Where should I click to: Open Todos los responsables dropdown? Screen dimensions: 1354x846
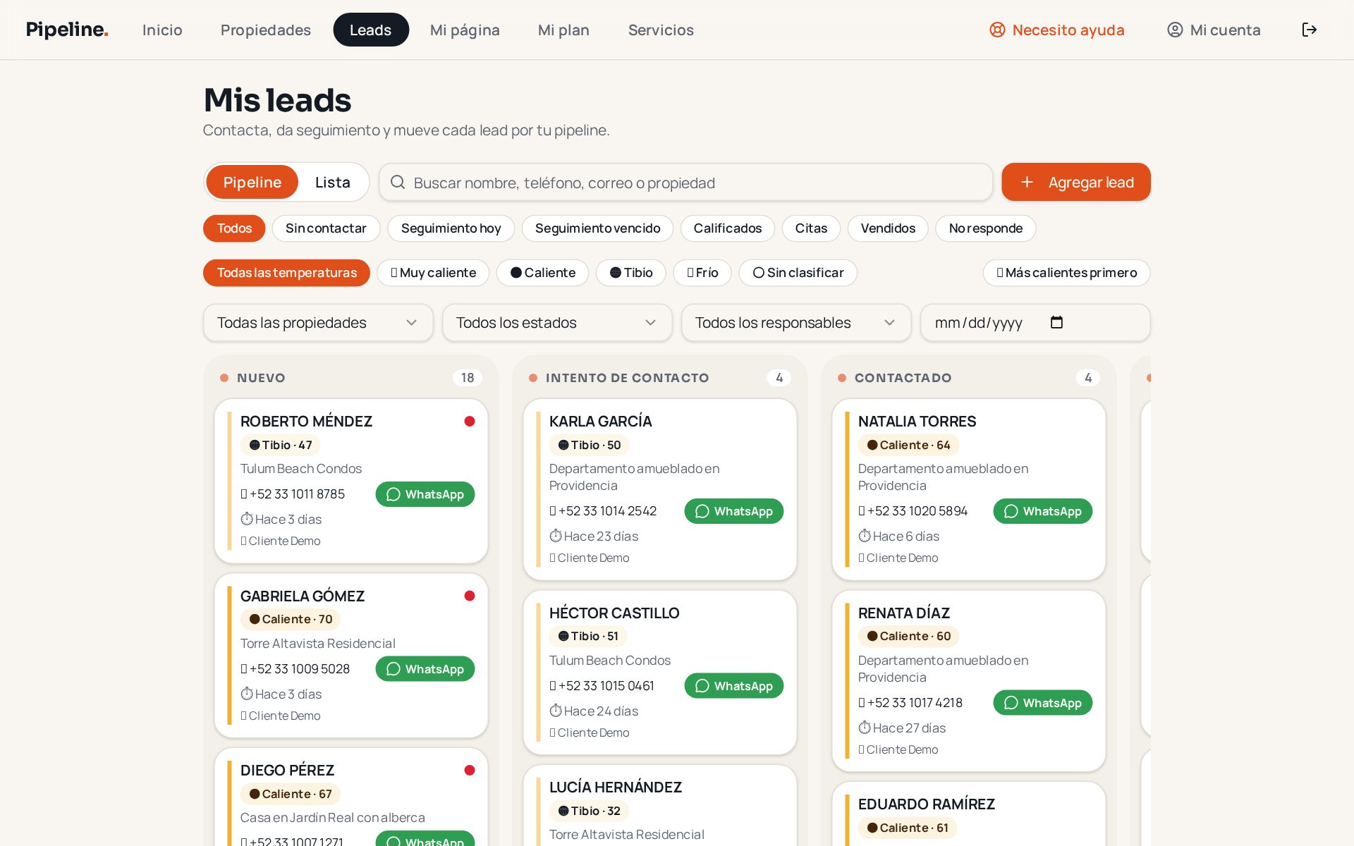(x=796, y=322)
